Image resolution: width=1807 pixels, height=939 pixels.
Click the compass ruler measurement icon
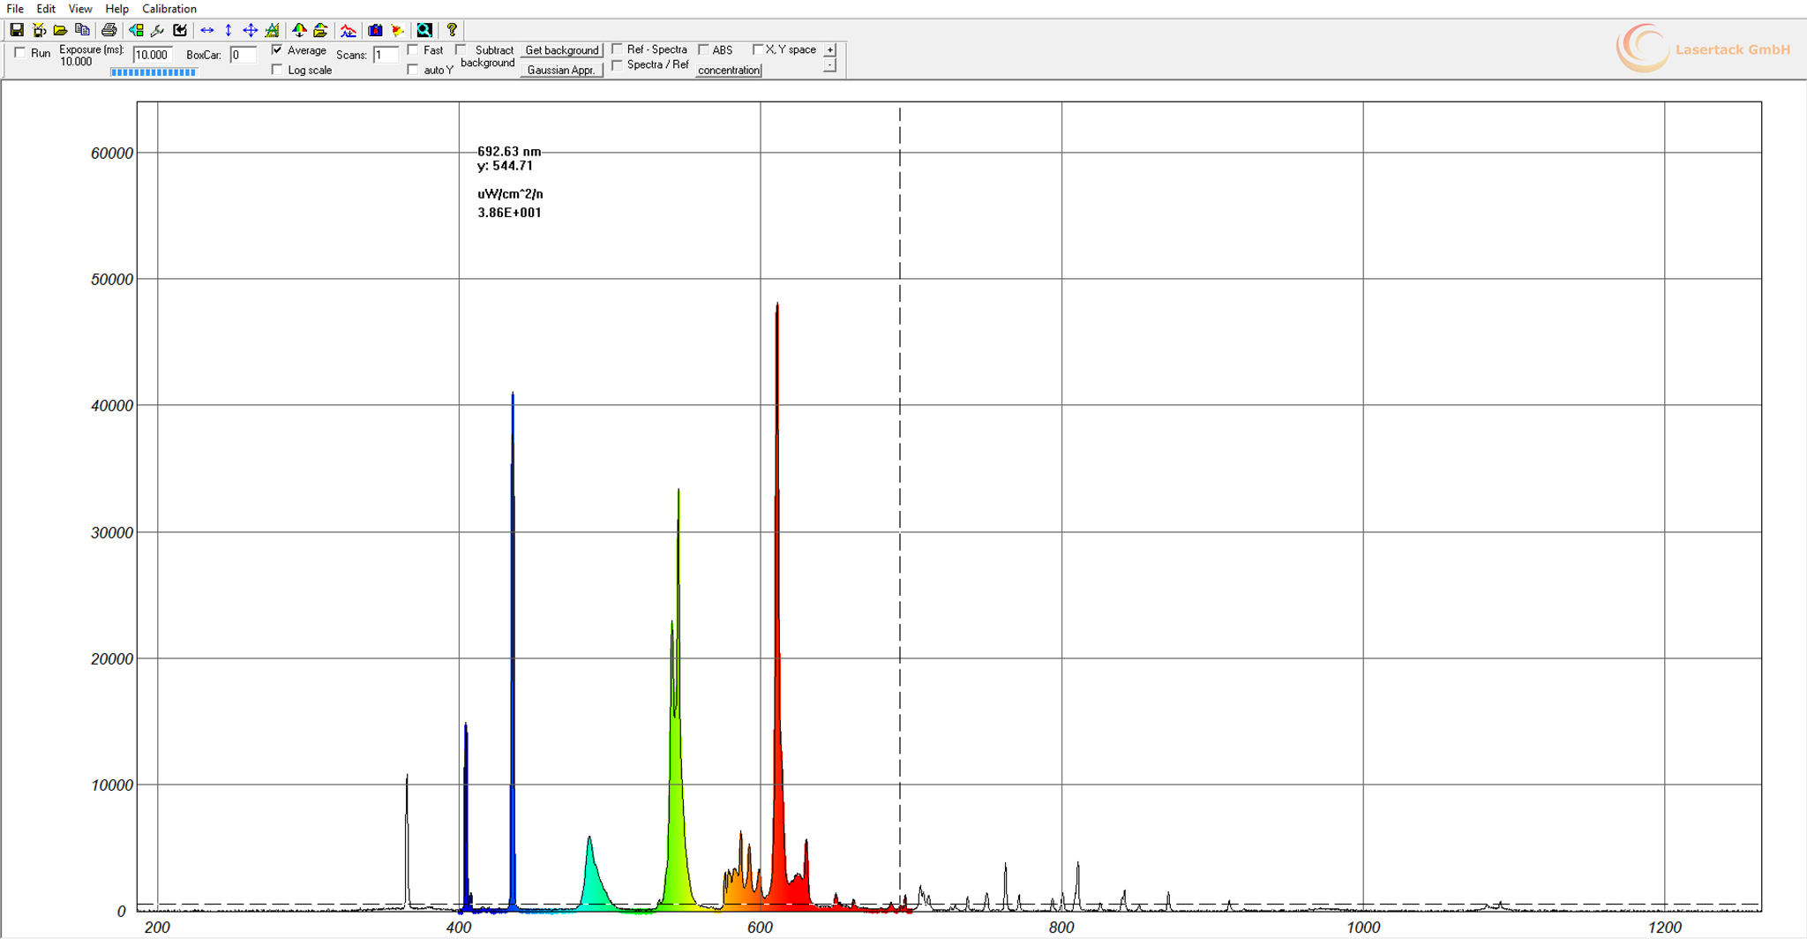click(273, 30)
